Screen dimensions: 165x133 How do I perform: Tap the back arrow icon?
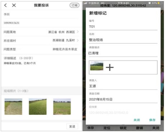5,5
